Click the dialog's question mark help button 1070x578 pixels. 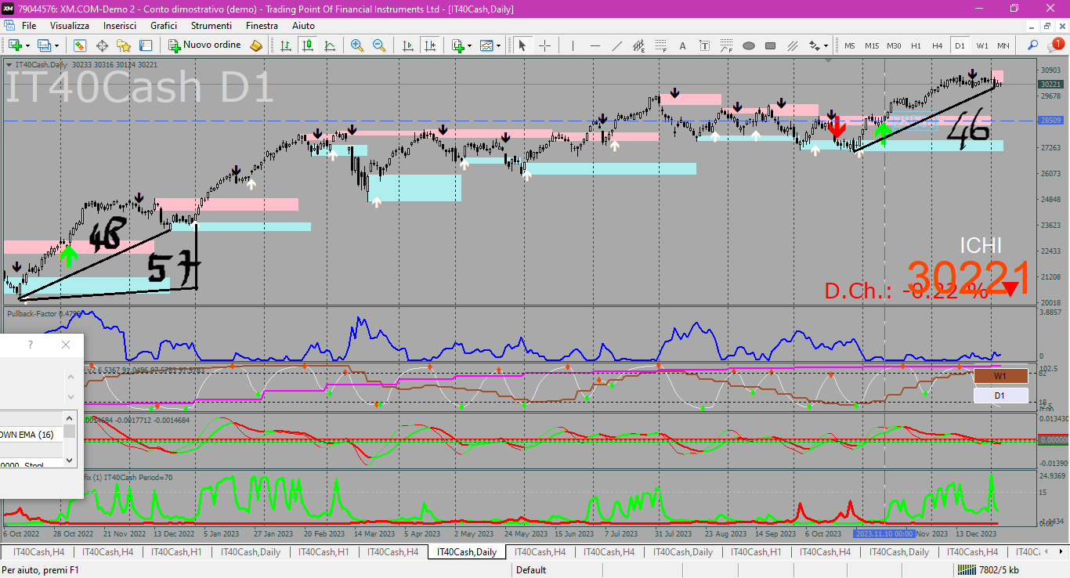coord(31,345)
